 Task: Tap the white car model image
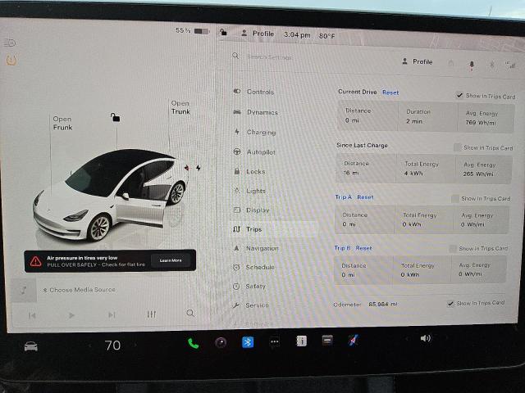[111, 196]
